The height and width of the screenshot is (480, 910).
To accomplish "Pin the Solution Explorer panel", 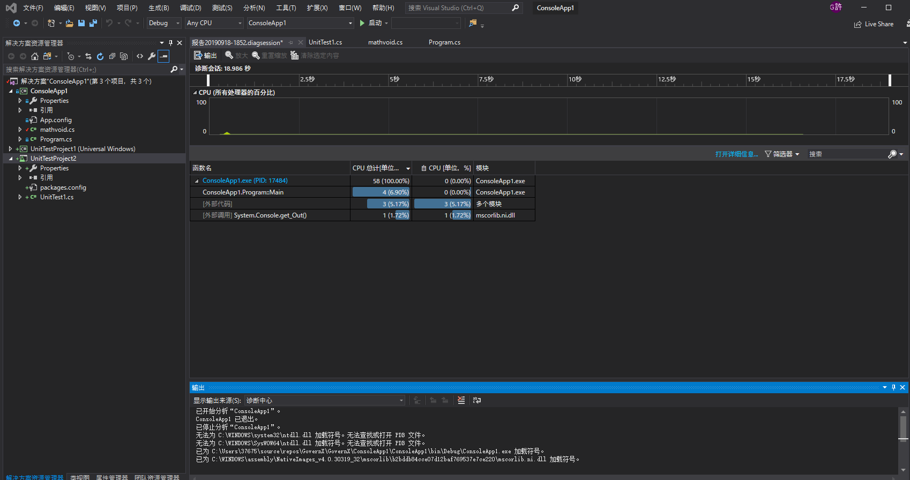I will pos(171,43).
